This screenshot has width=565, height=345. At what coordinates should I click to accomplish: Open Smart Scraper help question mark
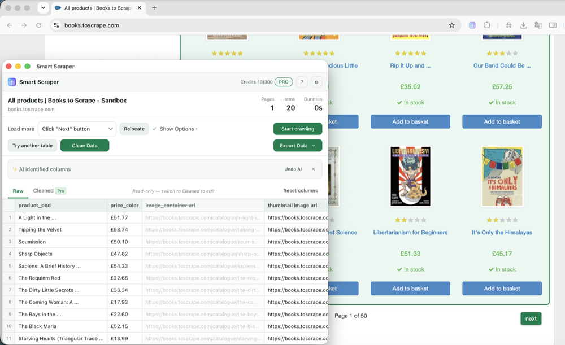tap(302, 82)
